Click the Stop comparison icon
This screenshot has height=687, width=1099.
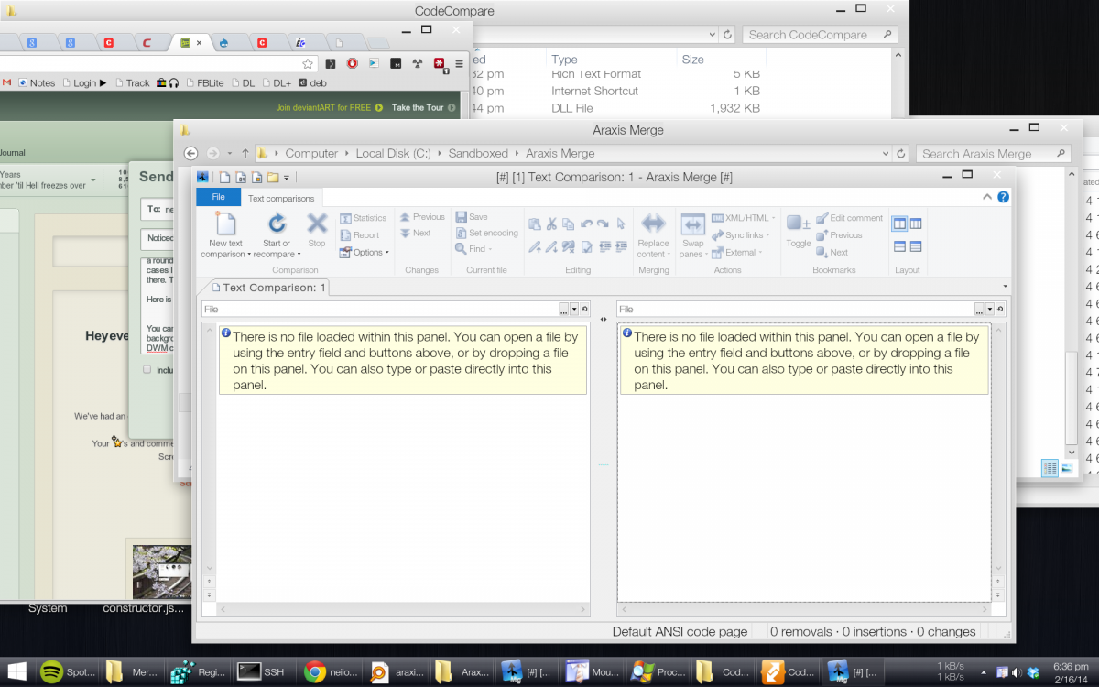[x=317, y=224]
